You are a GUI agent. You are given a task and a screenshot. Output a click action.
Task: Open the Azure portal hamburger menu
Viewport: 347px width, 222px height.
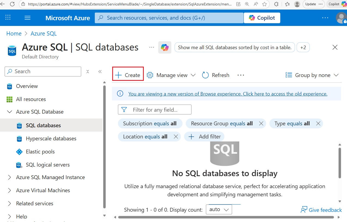click(28, 18)
